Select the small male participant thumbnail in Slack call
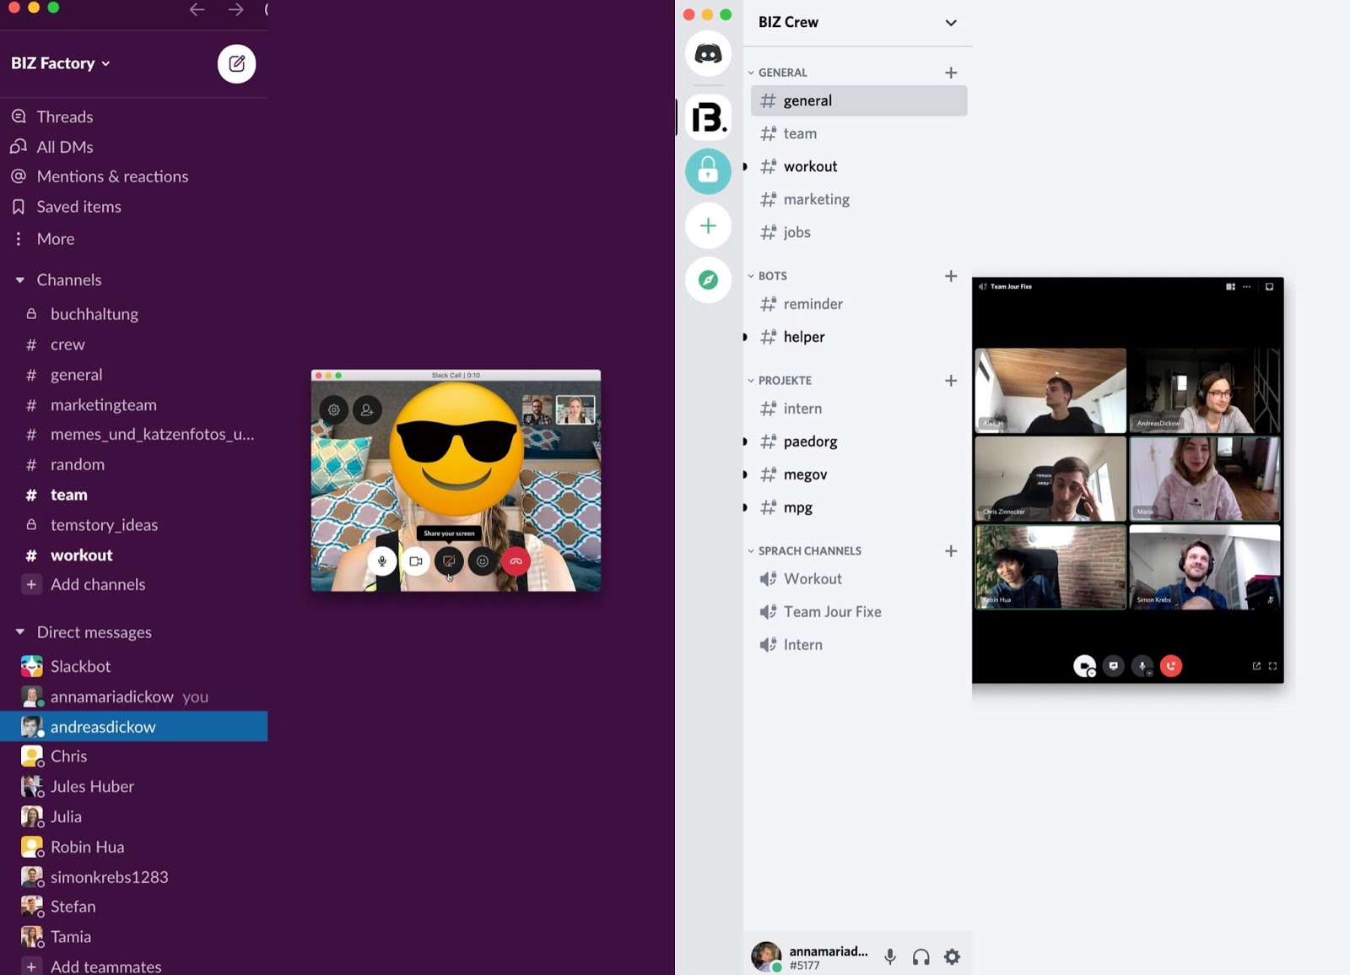Viewport: 1350px width, 975px height. [537, 410]
